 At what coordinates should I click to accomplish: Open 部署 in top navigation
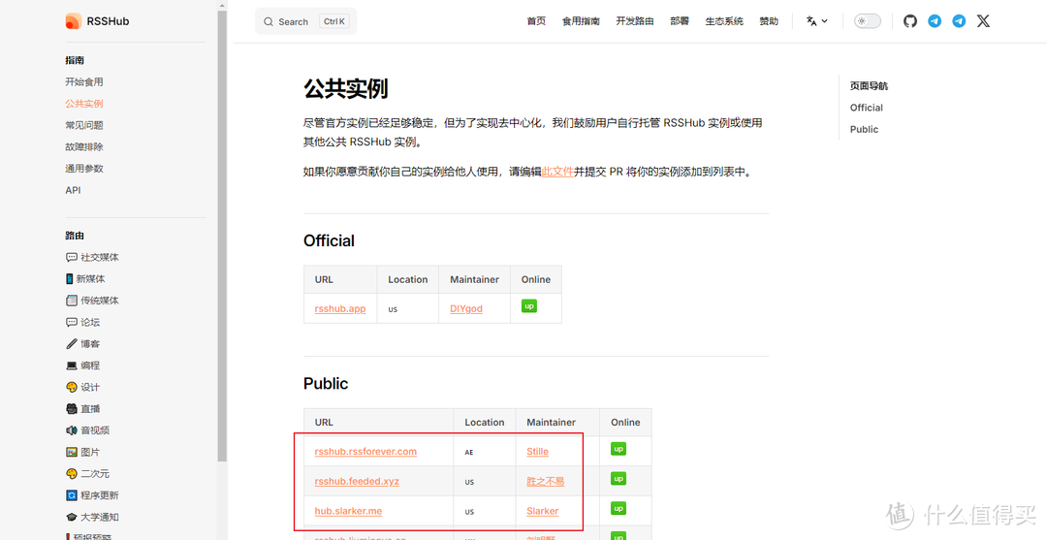point(680,21)
